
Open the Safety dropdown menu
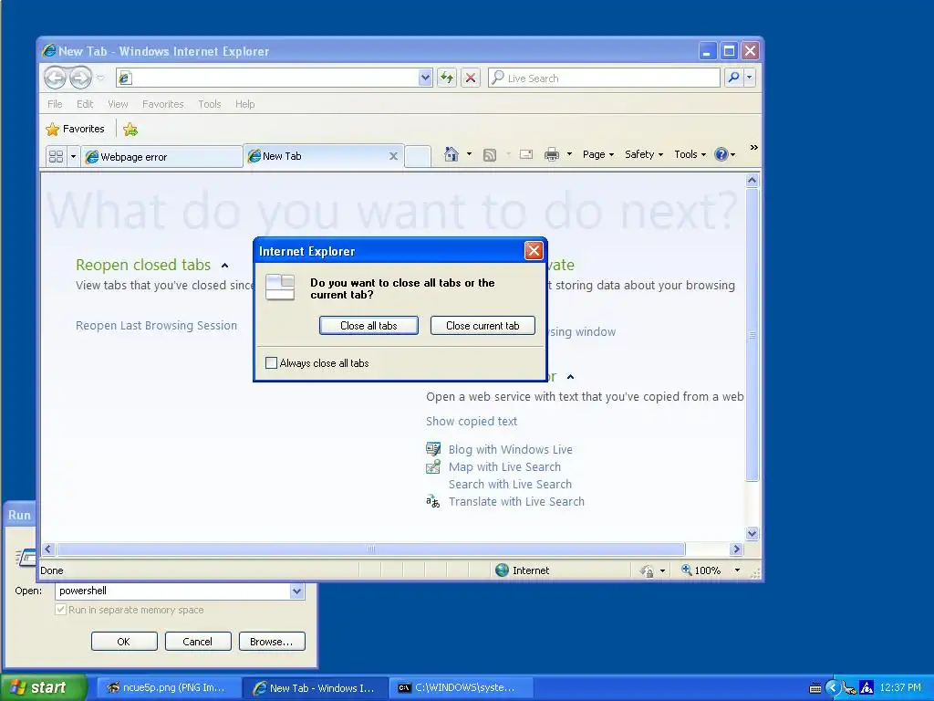[644, 154]
